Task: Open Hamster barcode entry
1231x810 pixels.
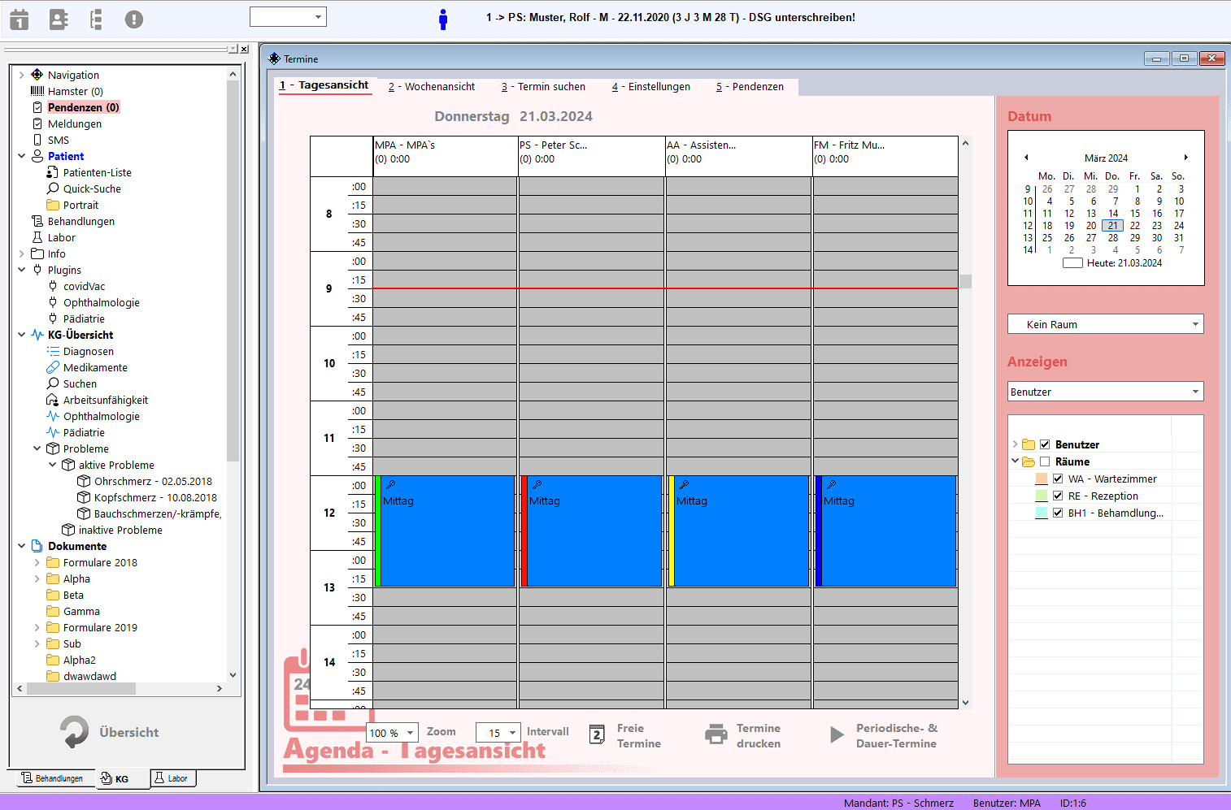Action: coord(67,91)
